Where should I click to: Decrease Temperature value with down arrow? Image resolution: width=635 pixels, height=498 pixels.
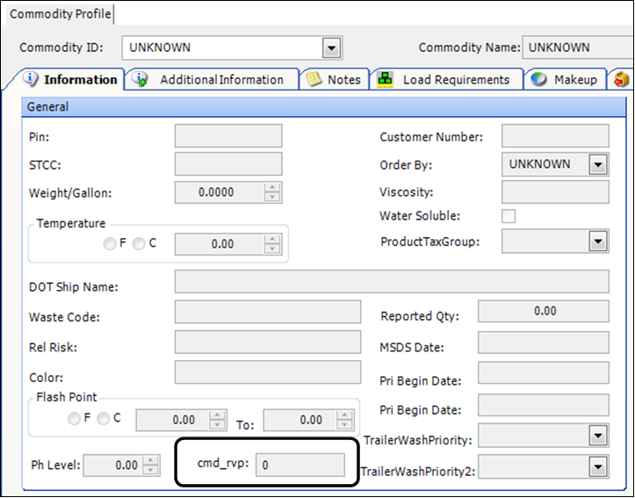[x=272, y=249]
